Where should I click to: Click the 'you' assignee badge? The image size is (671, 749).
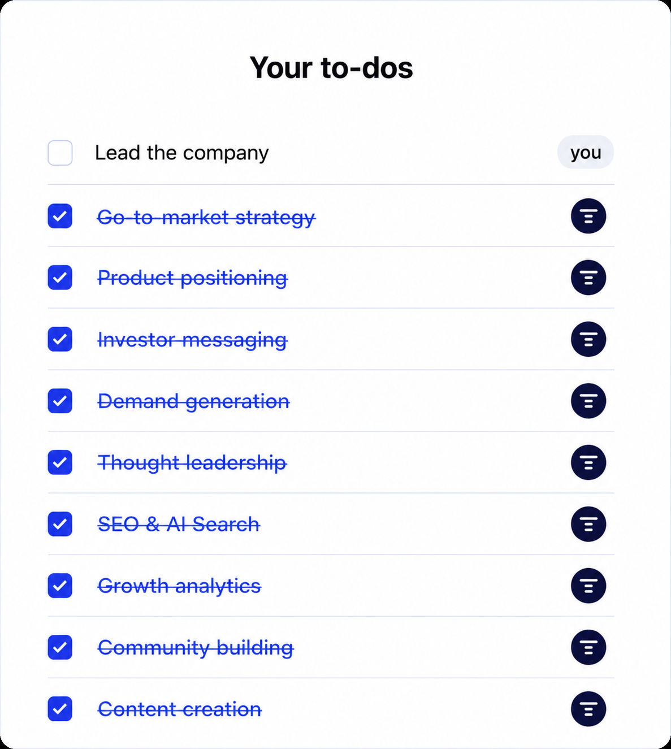(586, 152)
